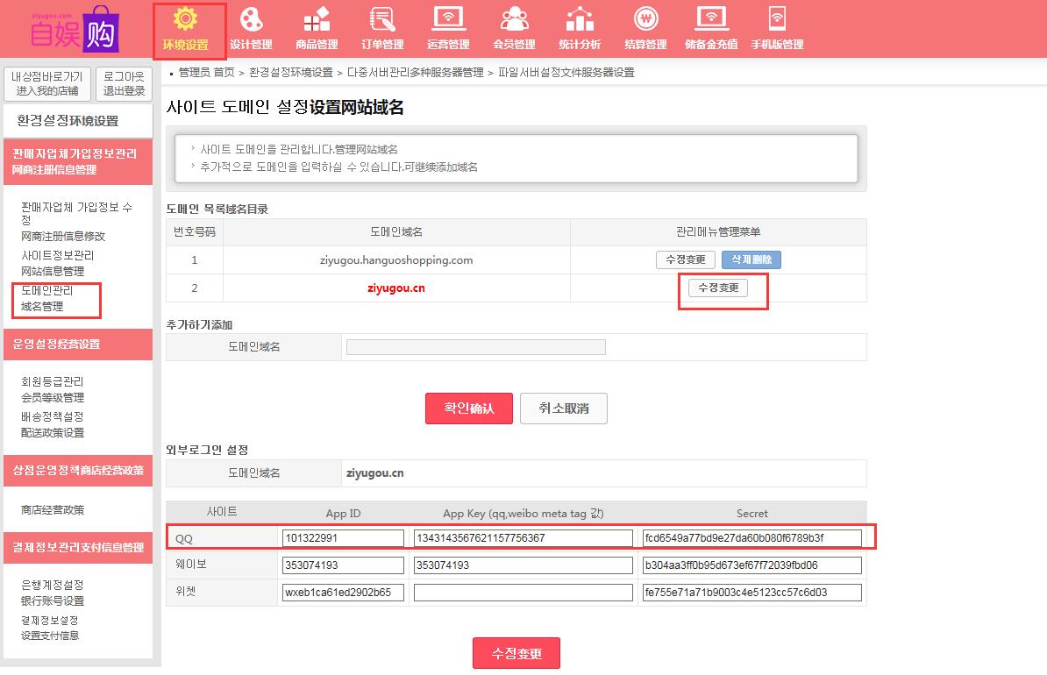Open 统计分析 statistics chart icon
The image size is (1047, 675).
click(x=580, y=21)
